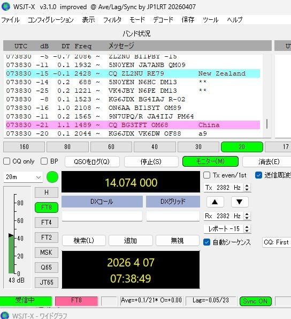Image resolution: width=291 pixels, height=319 pixels.
Task: Select the 9N7UPQ/R JA4IIJ PM64 row
Action: [x=133, y=116]
